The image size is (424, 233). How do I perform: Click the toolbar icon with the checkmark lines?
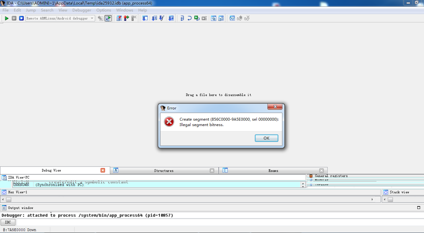162,18
